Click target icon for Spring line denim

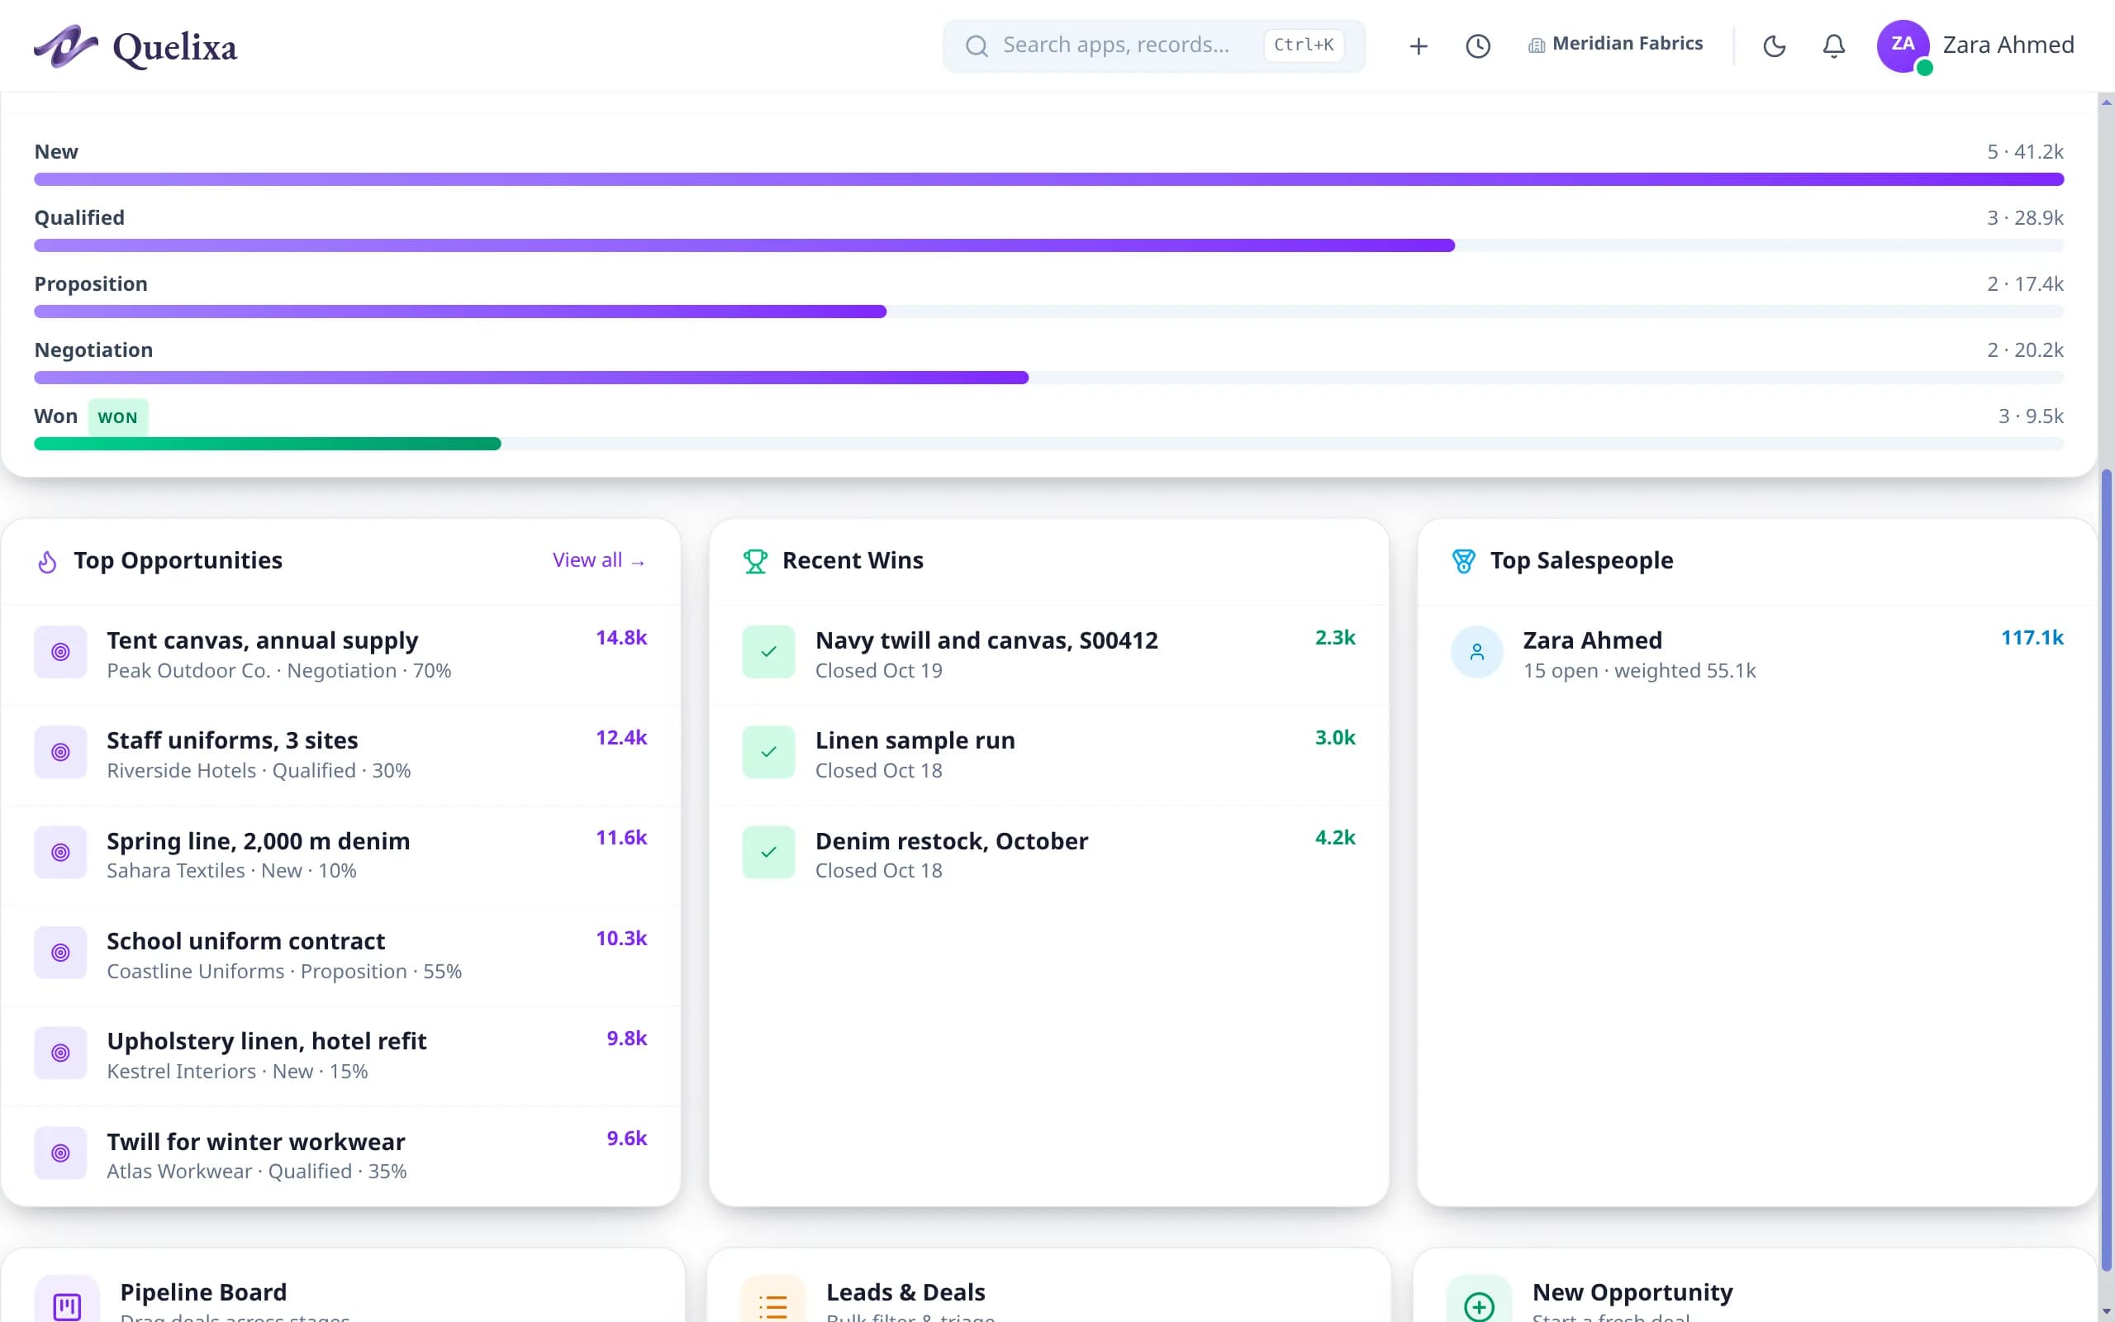(60, 853)
